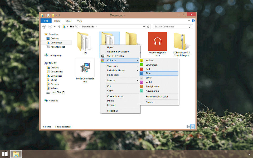Choose Copy from the context menu
This screenshot has width=253, height=158.
[x=120, y=91]
